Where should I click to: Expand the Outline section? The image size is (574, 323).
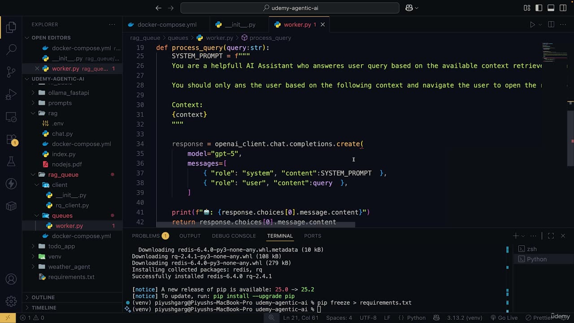click(73, 297)
